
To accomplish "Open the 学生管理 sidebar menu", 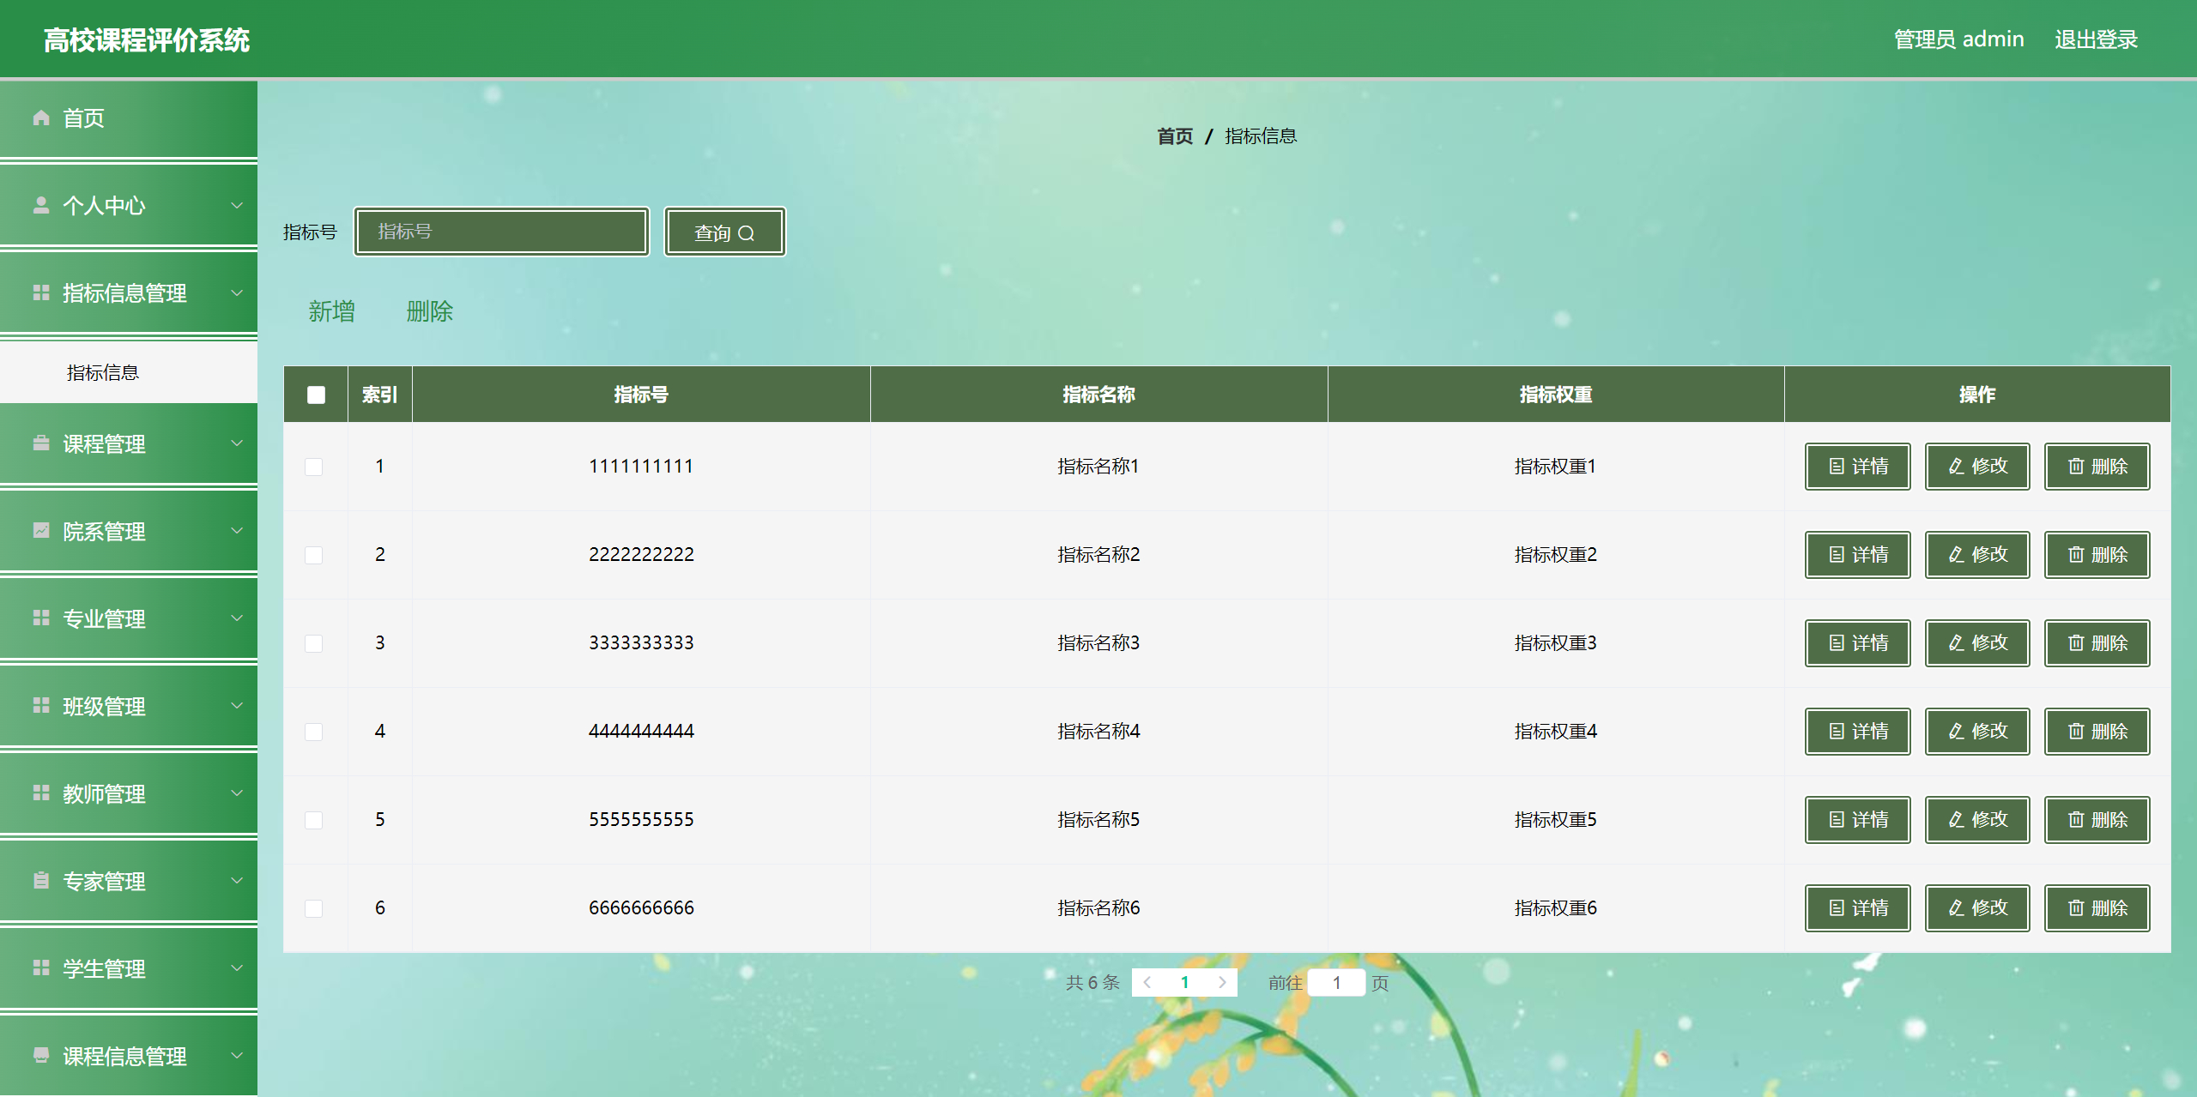I will (x=104, y=968).
